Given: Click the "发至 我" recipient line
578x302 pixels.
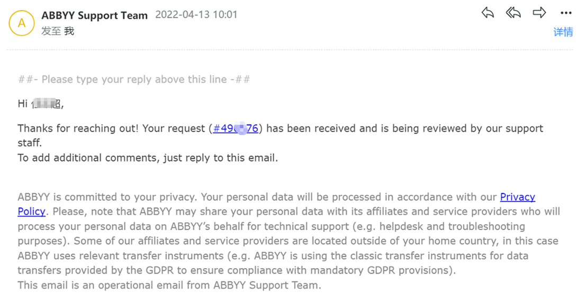Looking at the screenshot, I should [58, 31].
